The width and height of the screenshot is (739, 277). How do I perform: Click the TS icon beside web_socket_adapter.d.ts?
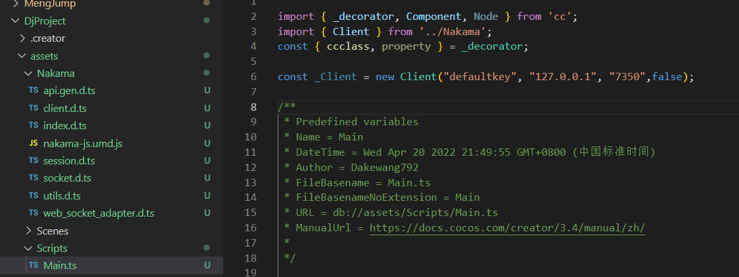pyautogui.click(x=33, y=213)
